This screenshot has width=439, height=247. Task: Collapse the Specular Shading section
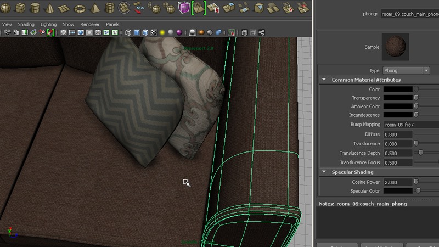point(324,172)
